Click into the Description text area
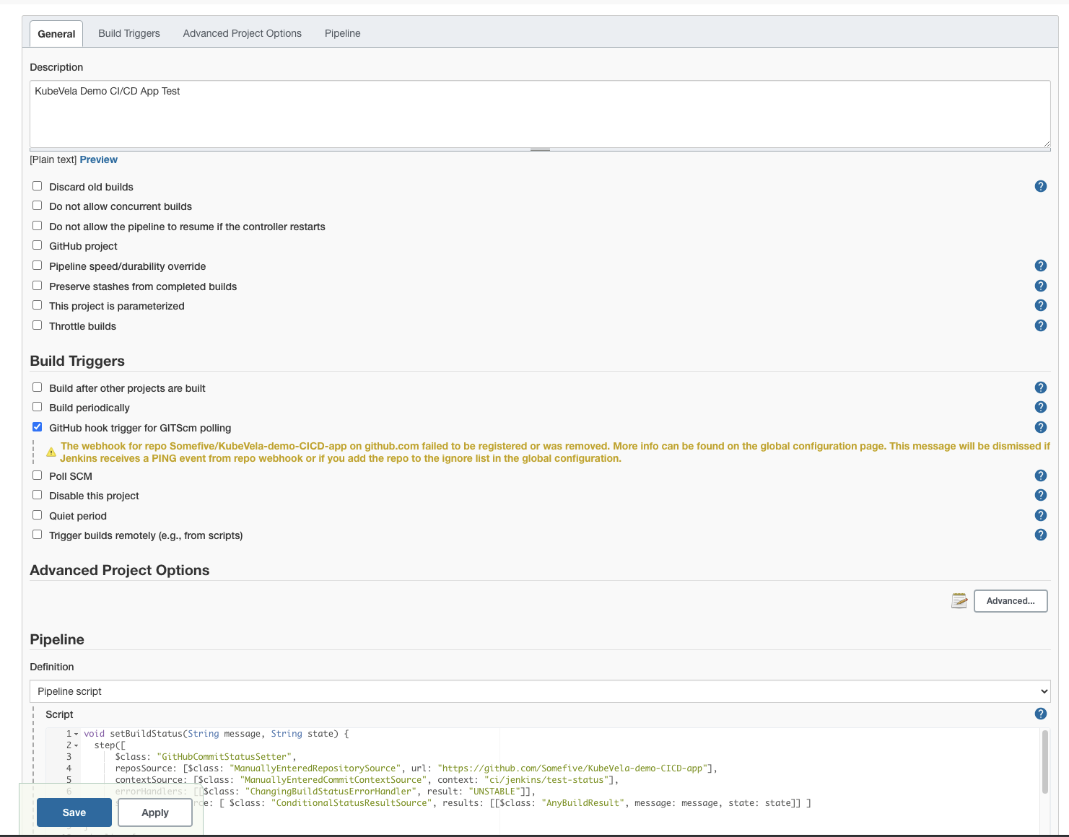Screen dimensions: 1069x837 [x=540, y=114]
